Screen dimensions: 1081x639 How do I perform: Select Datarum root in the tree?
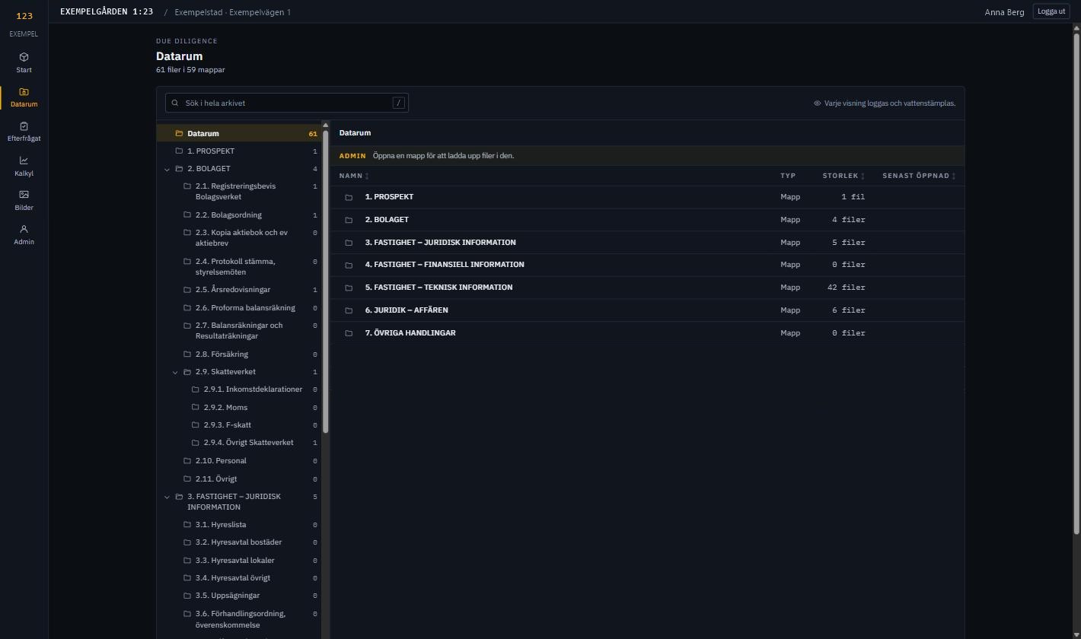coord(239,133)
